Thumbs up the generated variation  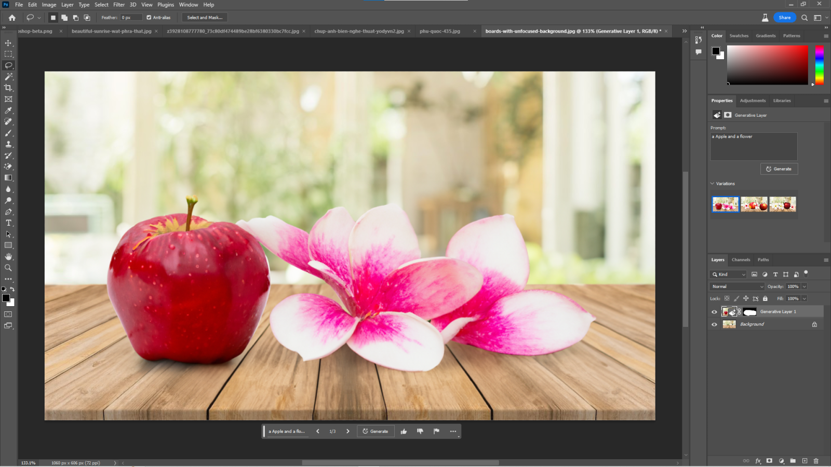[404, 431]
